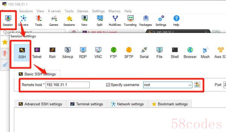226x132 pixels.
Task: Open the Sessions menu
Action: pyautogui.click(x=26, y=11)
